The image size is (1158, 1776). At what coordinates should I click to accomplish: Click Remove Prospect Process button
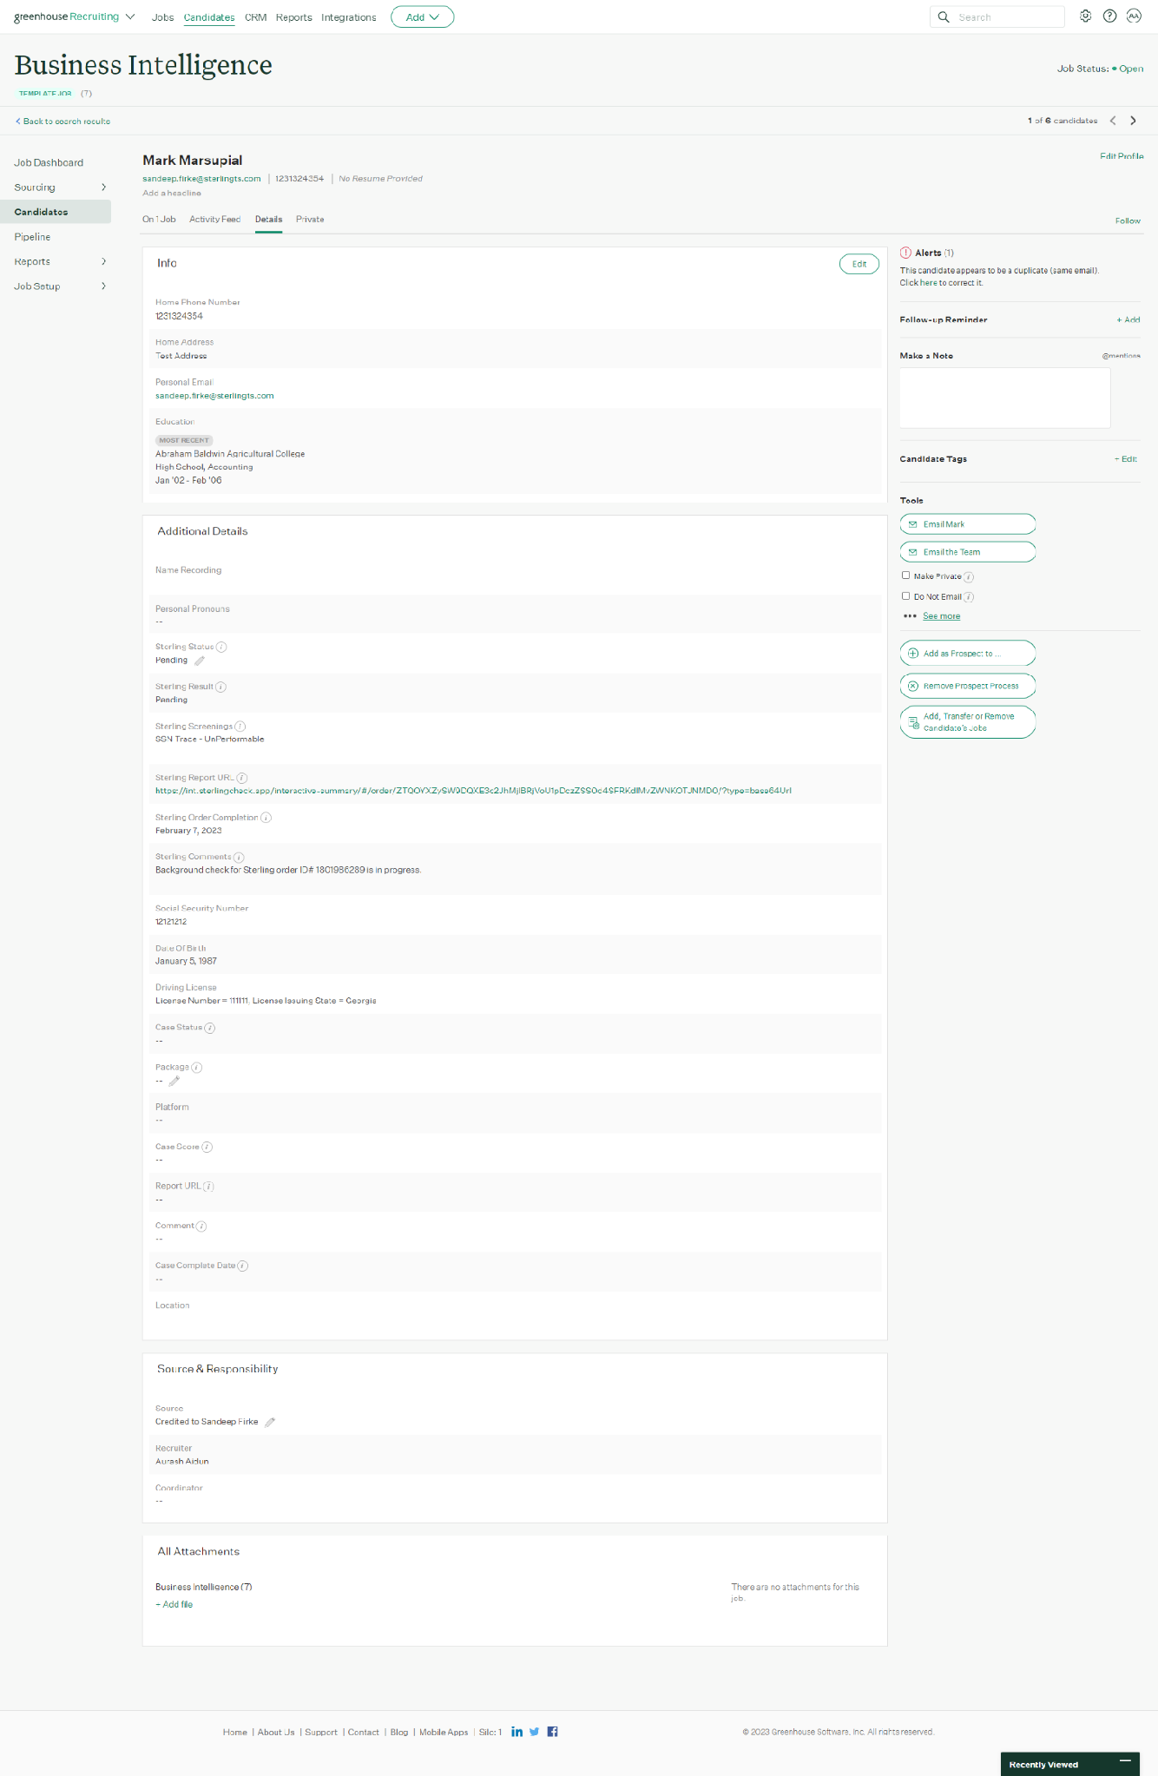(968, 686)
